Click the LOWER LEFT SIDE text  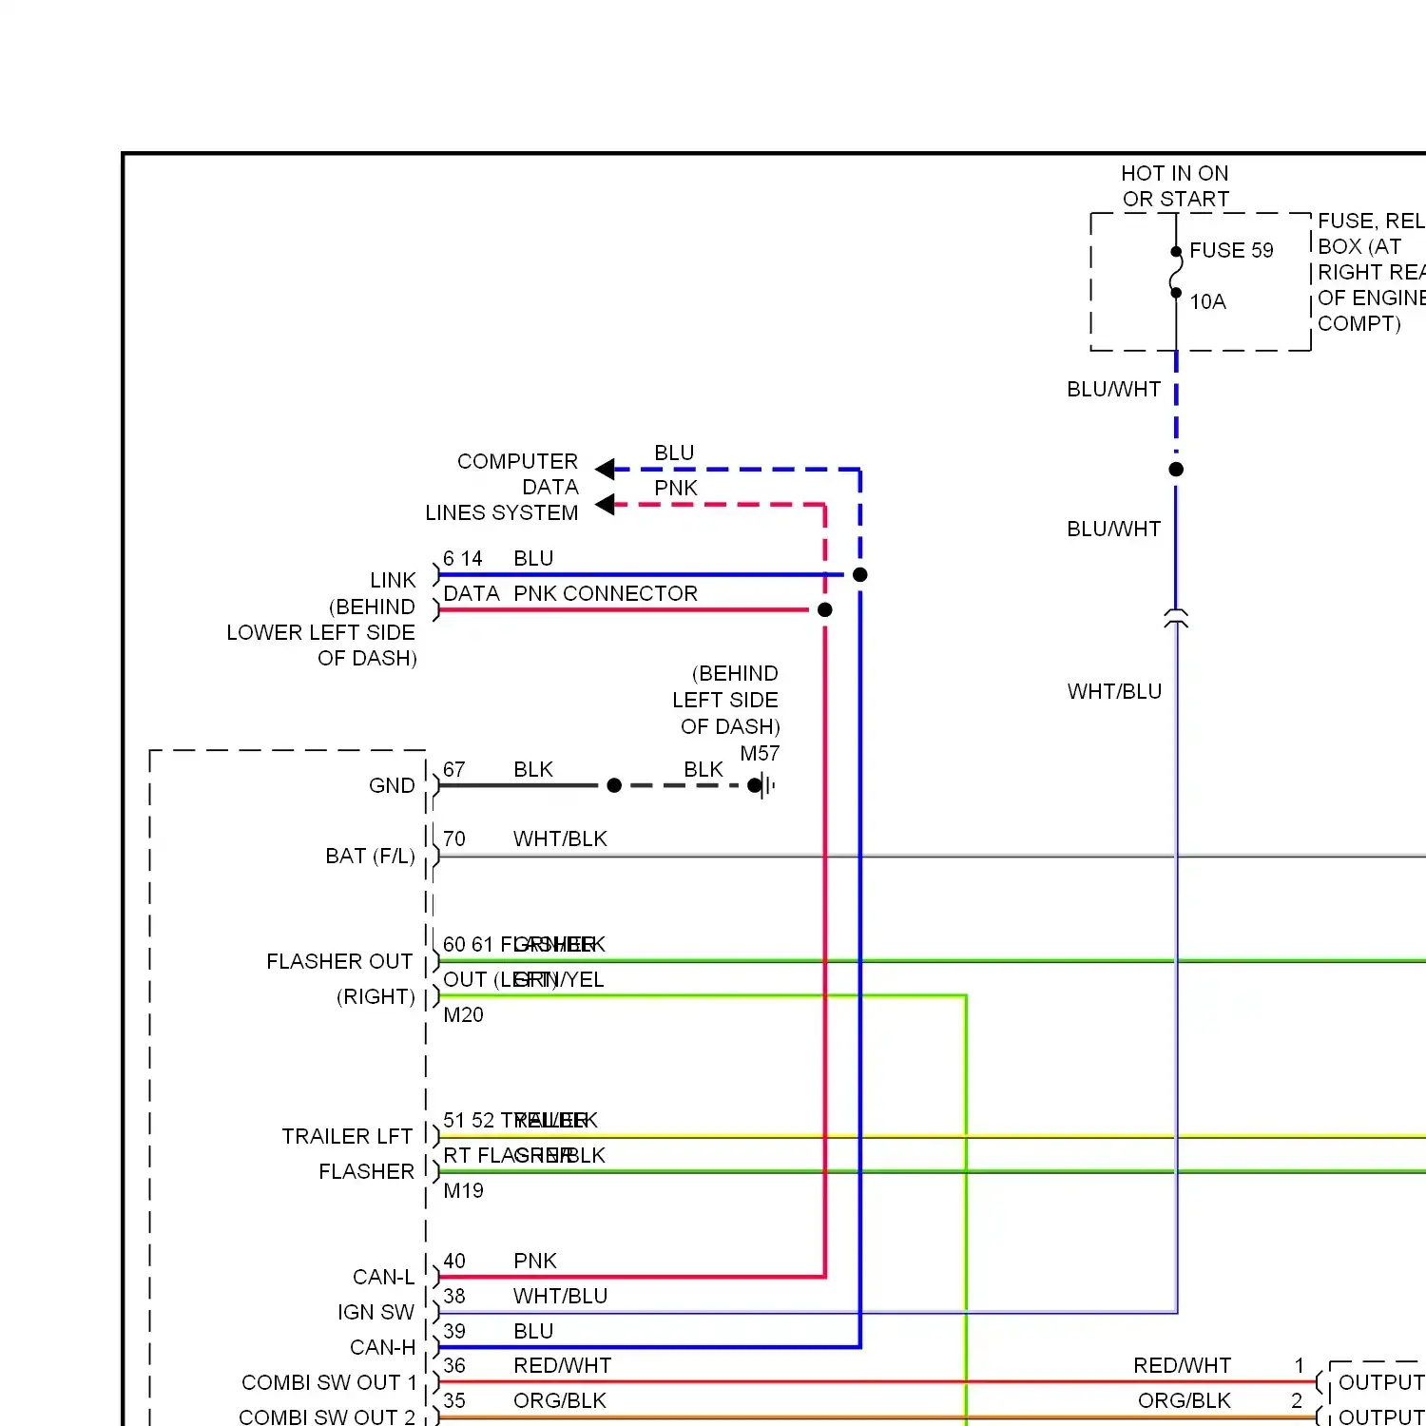(320, 632)
